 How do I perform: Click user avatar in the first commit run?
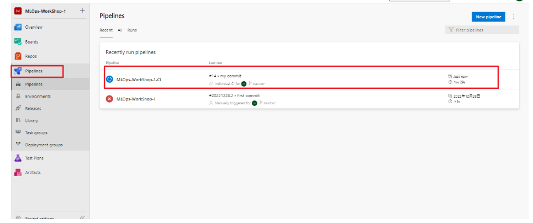[x=254, y=103]
